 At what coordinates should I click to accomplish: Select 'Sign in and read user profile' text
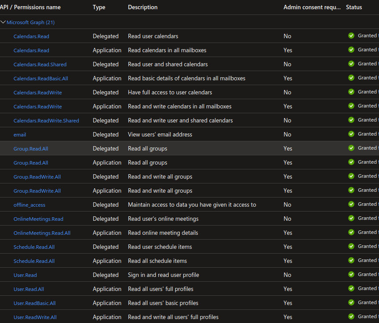click(164, 275)
